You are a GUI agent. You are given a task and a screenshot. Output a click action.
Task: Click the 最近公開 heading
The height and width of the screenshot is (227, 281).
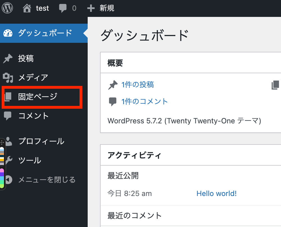click(x=123, y=176)
